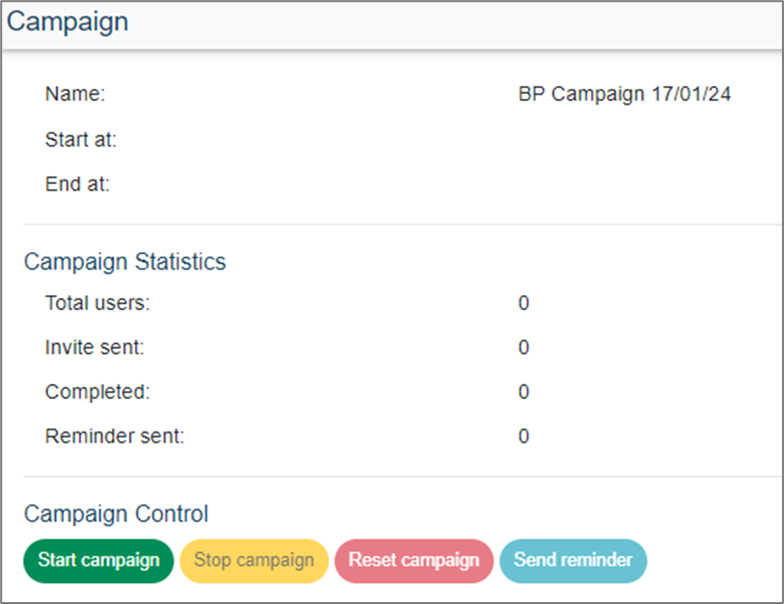Screen dimensions: 784x604
Task: Click the Invite sent count value
Action: click(x=523, y=347)
